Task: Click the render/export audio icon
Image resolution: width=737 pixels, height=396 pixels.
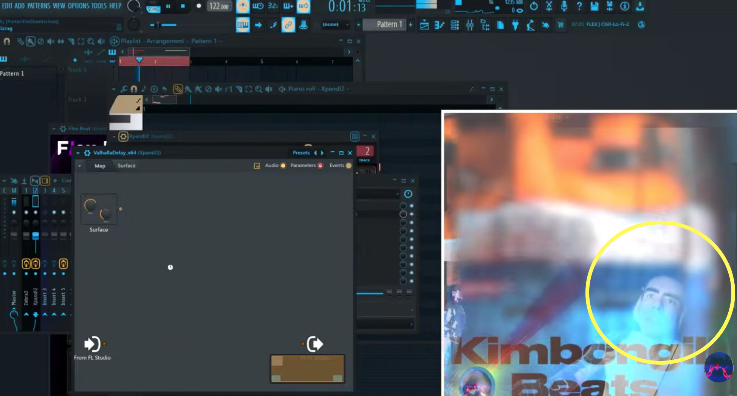Action: (x=609, y=6)
